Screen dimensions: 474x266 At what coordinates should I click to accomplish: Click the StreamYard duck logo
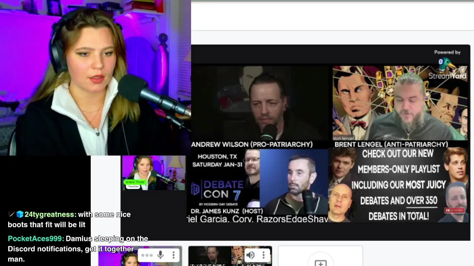pos(447,65)
